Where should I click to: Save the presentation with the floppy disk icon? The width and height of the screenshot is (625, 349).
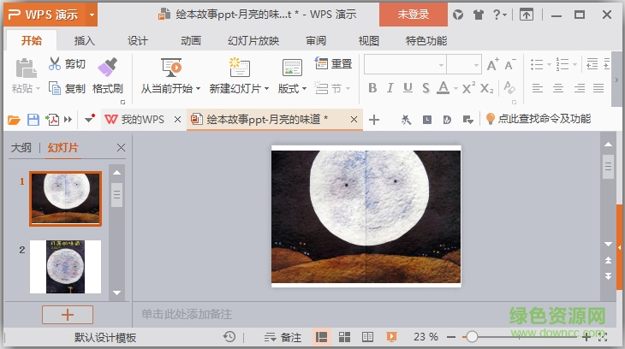tap(33, 120)
